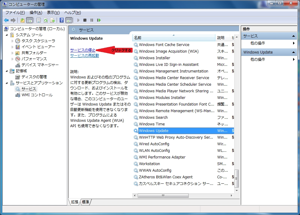Click the stop service square icon
Image resolution: width=300 pixels, height=215 pixels.
click(x=85, y=20)
